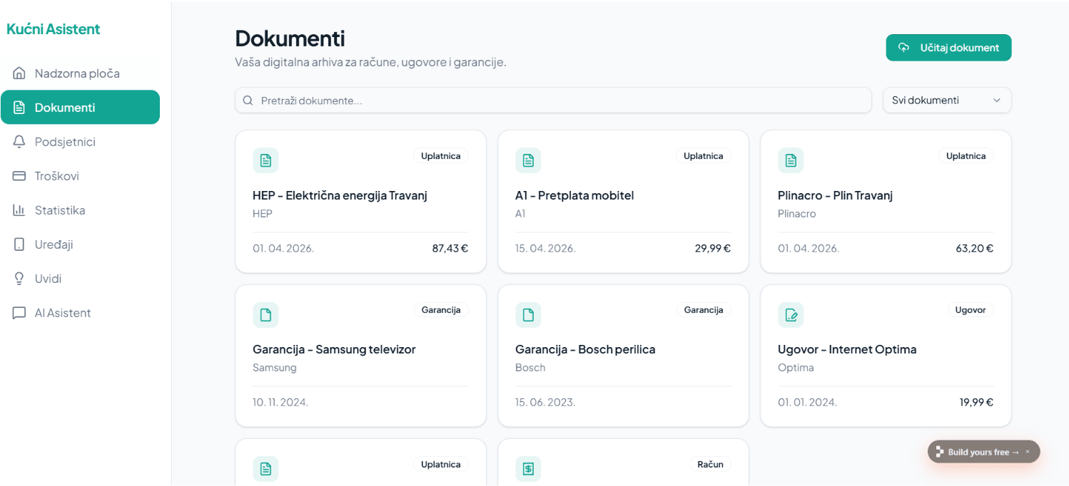
Task: Dismiss the Build yours free banner
Action: coord(1028,452)
